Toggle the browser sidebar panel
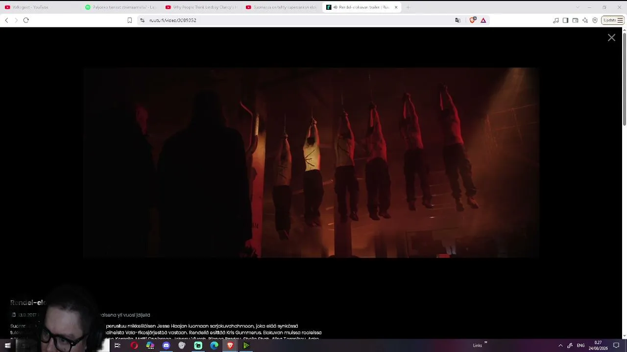 pos(565,20)
